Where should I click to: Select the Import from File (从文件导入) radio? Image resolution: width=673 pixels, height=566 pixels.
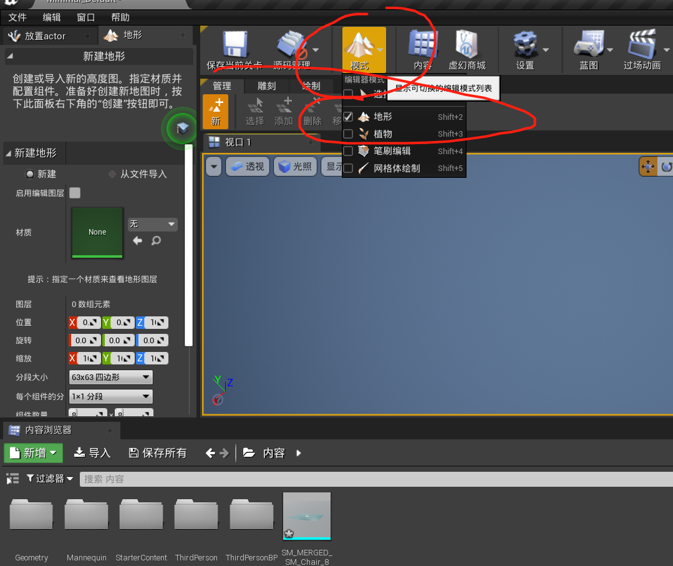click(x=112, y=174)
